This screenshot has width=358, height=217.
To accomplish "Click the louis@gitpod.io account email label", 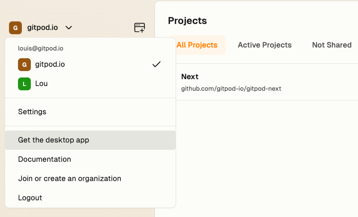I will pyautogui.click(x=41, y=48).
